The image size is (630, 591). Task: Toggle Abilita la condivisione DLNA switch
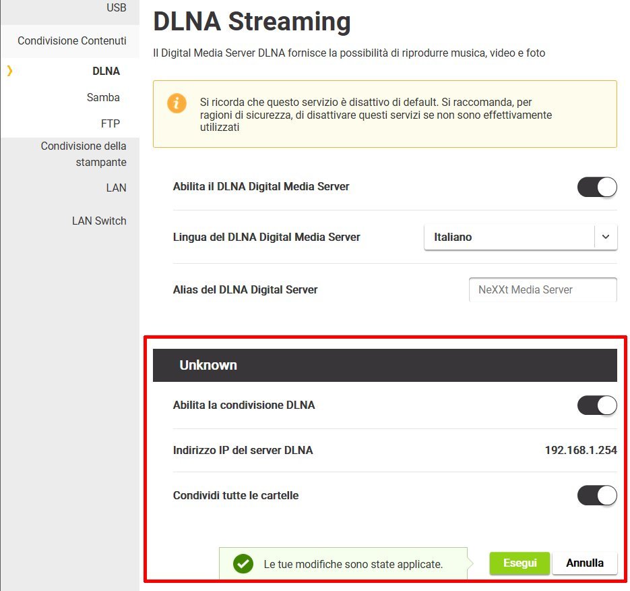(597, 405)
